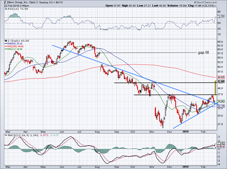Click the 10 label on RSI axis
Viewport: 227px width, 169px height.
219,34
